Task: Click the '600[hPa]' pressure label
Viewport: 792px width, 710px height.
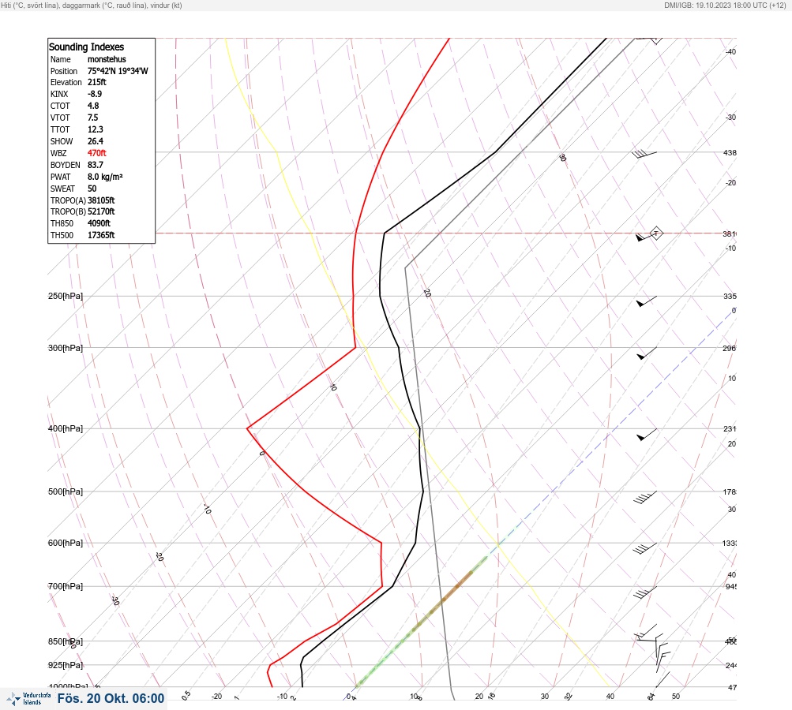Action: [x=66, y=543]
